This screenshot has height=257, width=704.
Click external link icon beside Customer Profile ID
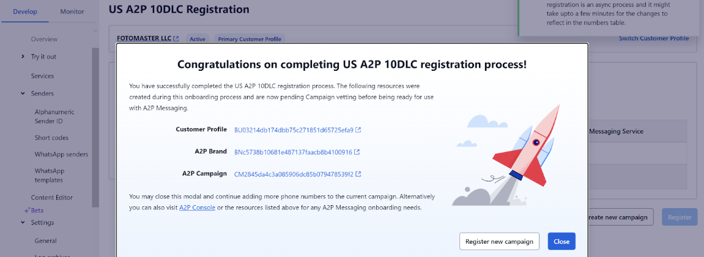[x=358, y=130]
